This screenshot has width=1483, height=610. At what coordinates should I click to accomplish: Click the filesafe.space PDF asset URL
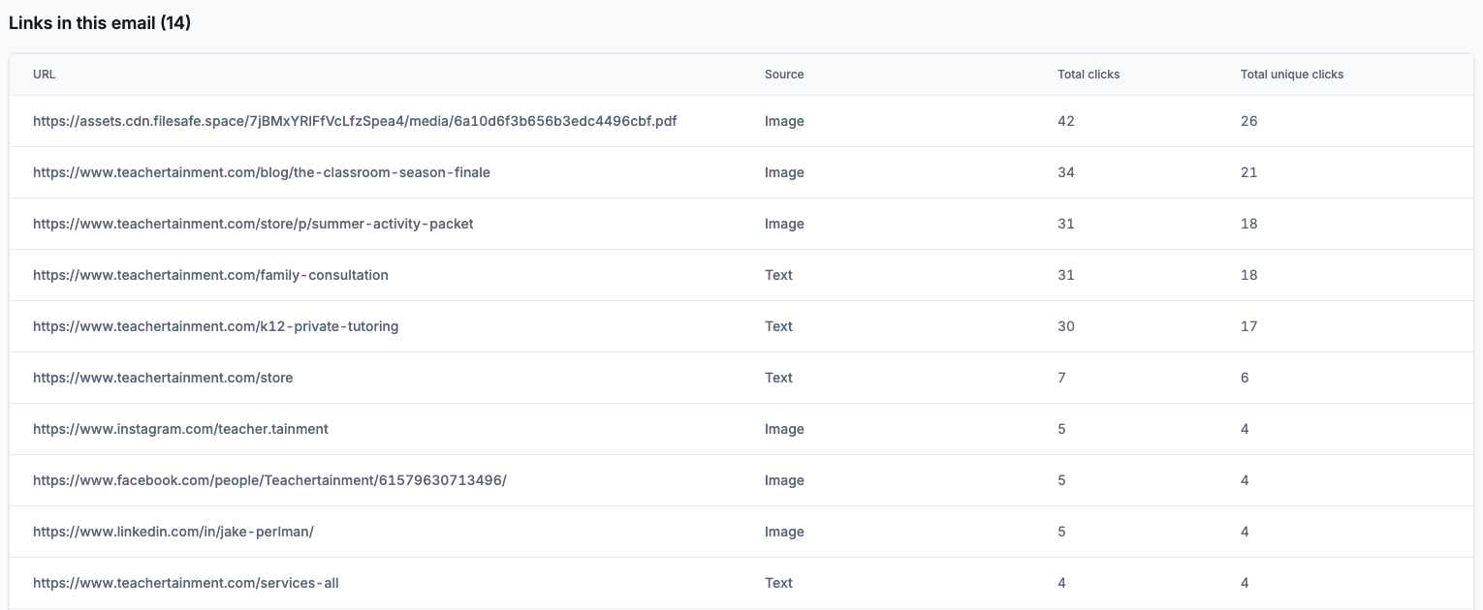pos(355,121)
